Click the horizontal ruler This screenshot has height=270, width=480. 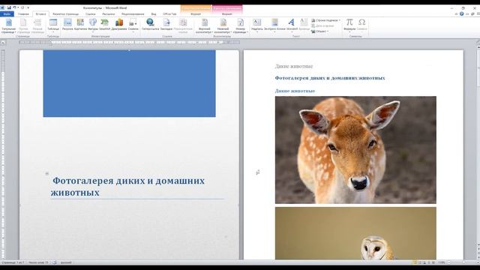coord(129,42)
